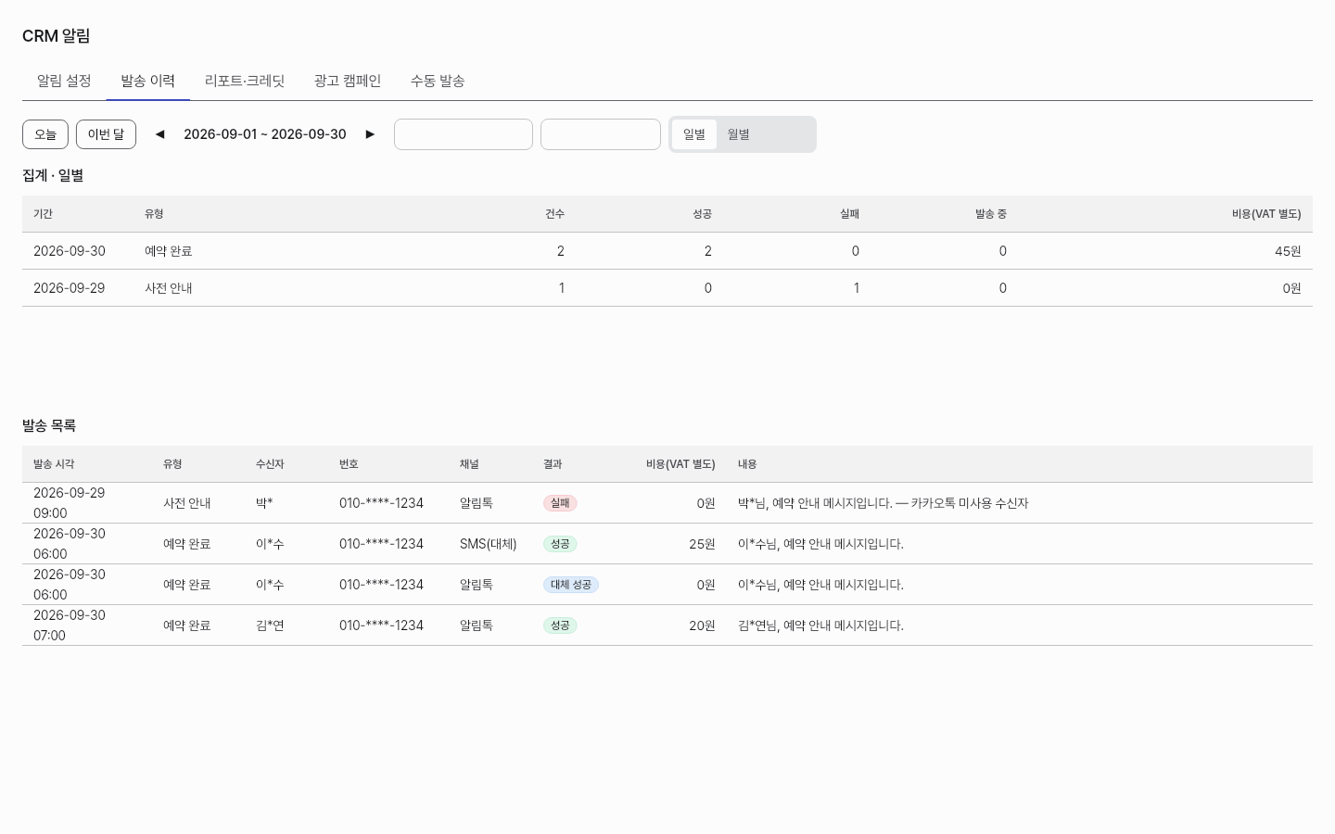Click 예약 완료 in the 집계 table
The height and width of the screenshot is (834, 1335).
(169, 251)
